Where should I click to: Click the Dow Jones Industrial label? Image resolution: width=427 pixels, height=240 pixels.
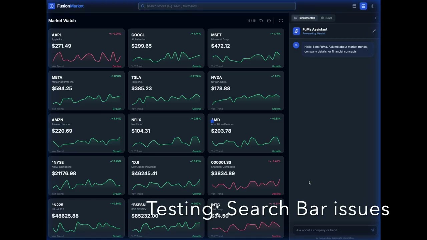pos(144,167)
